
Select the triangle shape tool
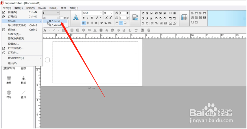95,30
